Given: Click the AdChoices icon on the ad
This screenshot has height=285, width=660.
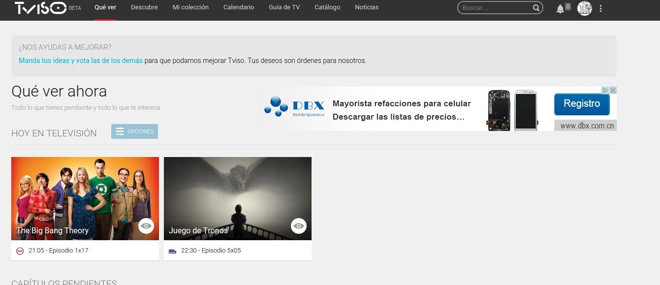Looking at the screenshot, I should tap(606, 91).
